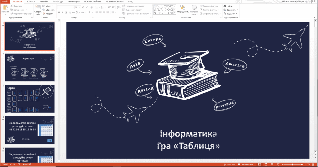Viewport: 318px width, 167px height.
Task: Select the triangle shape in shapes gallery
Action: click(x=155, y=10)
